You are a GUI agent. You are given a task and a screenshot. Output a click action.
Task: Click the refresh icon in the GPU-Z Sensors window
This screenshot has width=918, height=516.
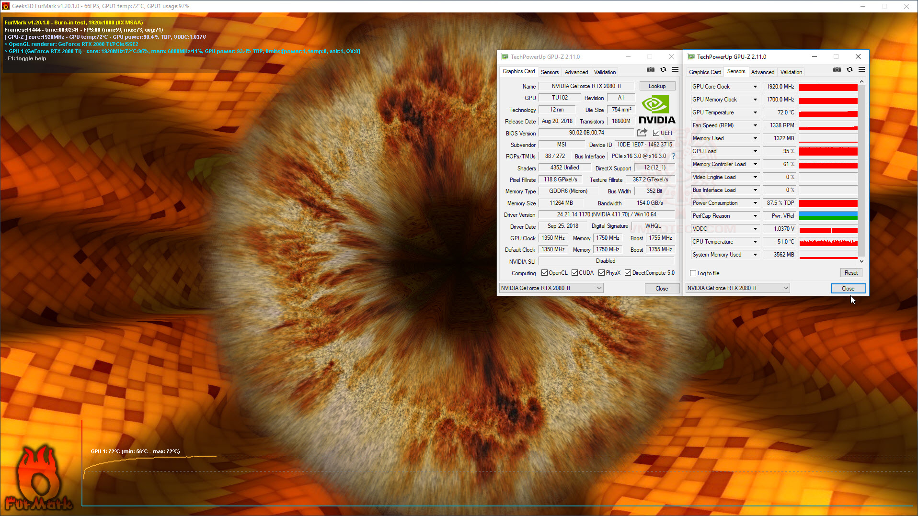[x=849, y=70]
